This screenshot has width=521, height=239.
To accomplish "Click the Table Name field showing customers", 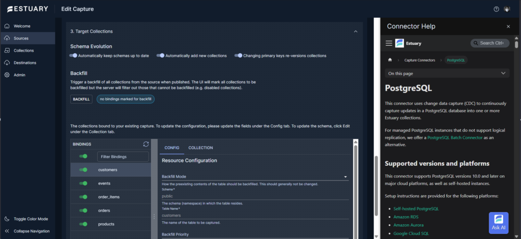I will coord(255,216).
